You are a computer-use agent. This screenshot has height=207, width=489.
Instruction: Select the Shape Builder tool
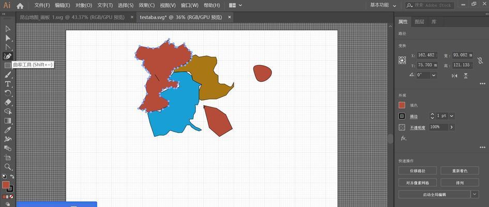click(8, 111)
